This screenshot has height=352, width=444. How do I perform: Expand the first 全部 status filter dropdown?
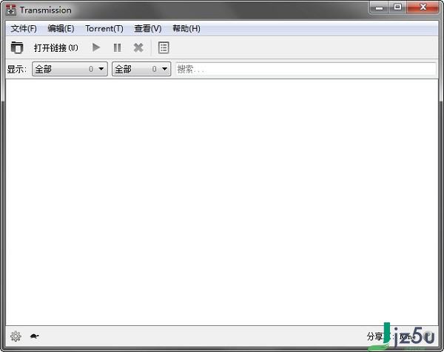(x=70, y=69)
